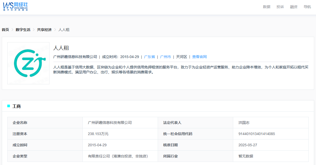Click the 暂无数据 value cell
Image resolution: width=316 pixels, height=165 pixels.
click(x=271, y=156)
